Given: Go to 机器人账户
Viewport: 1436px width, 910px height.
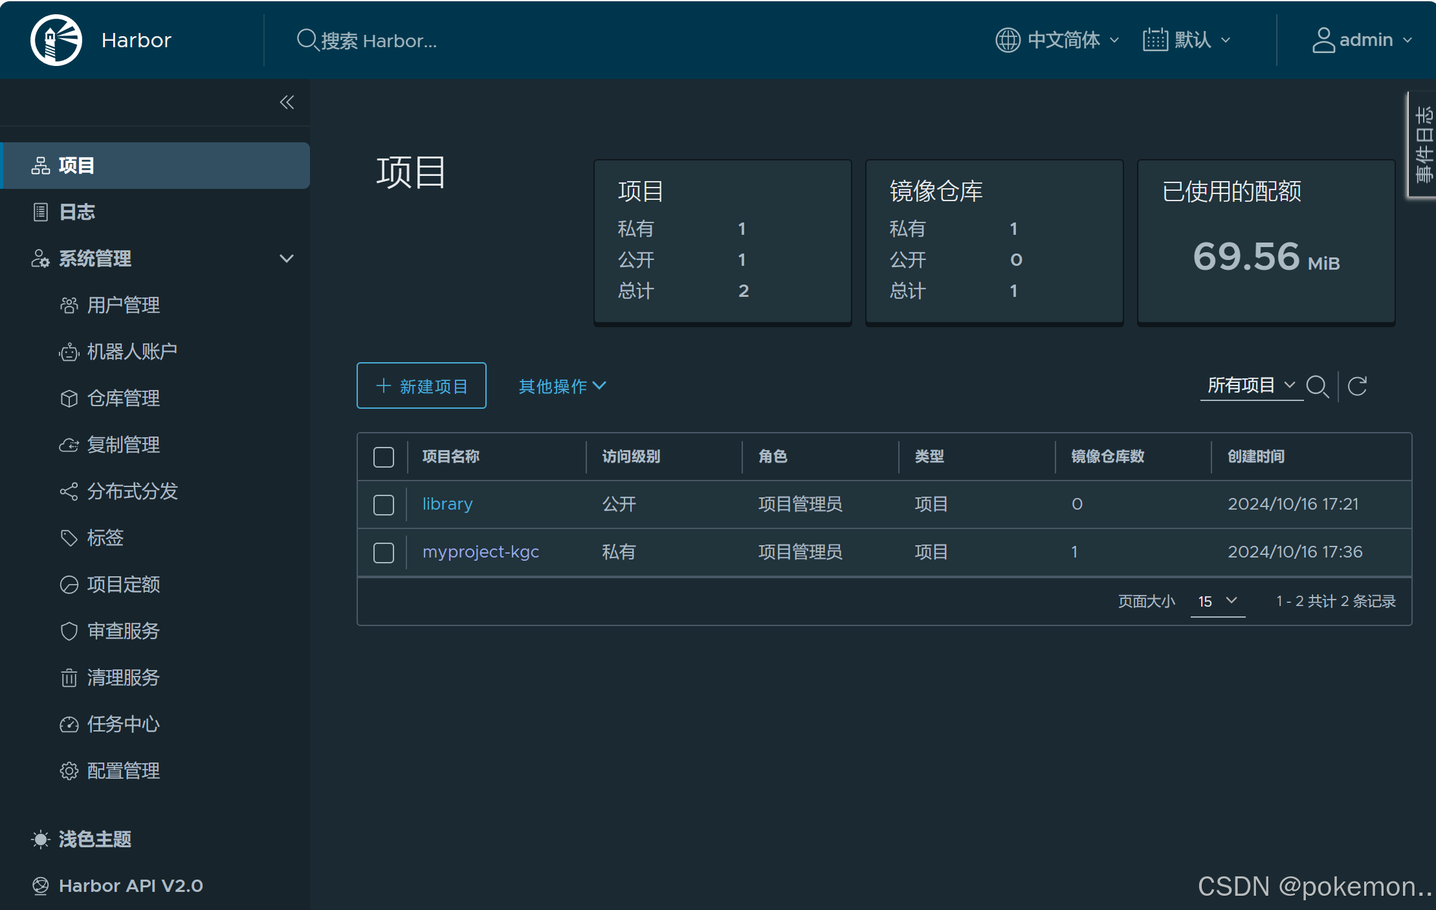Looking at the screenshot, I should (132, 352).
